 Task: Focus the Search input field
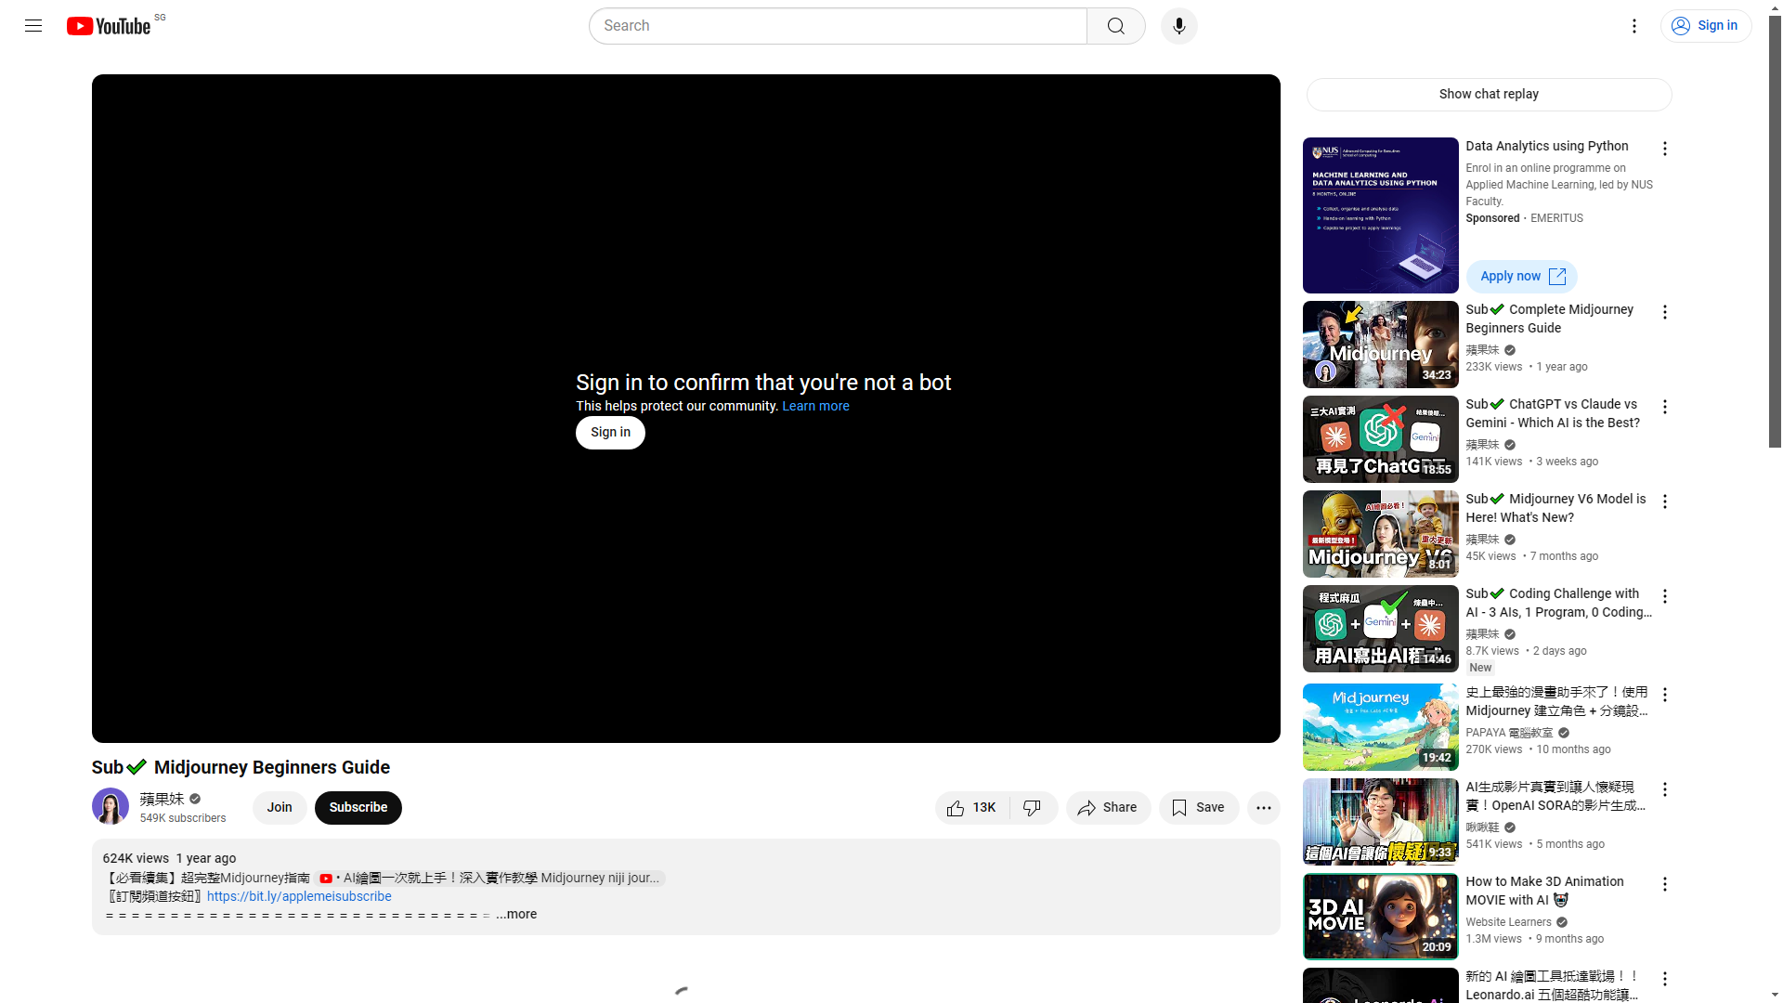coord(838,26)
